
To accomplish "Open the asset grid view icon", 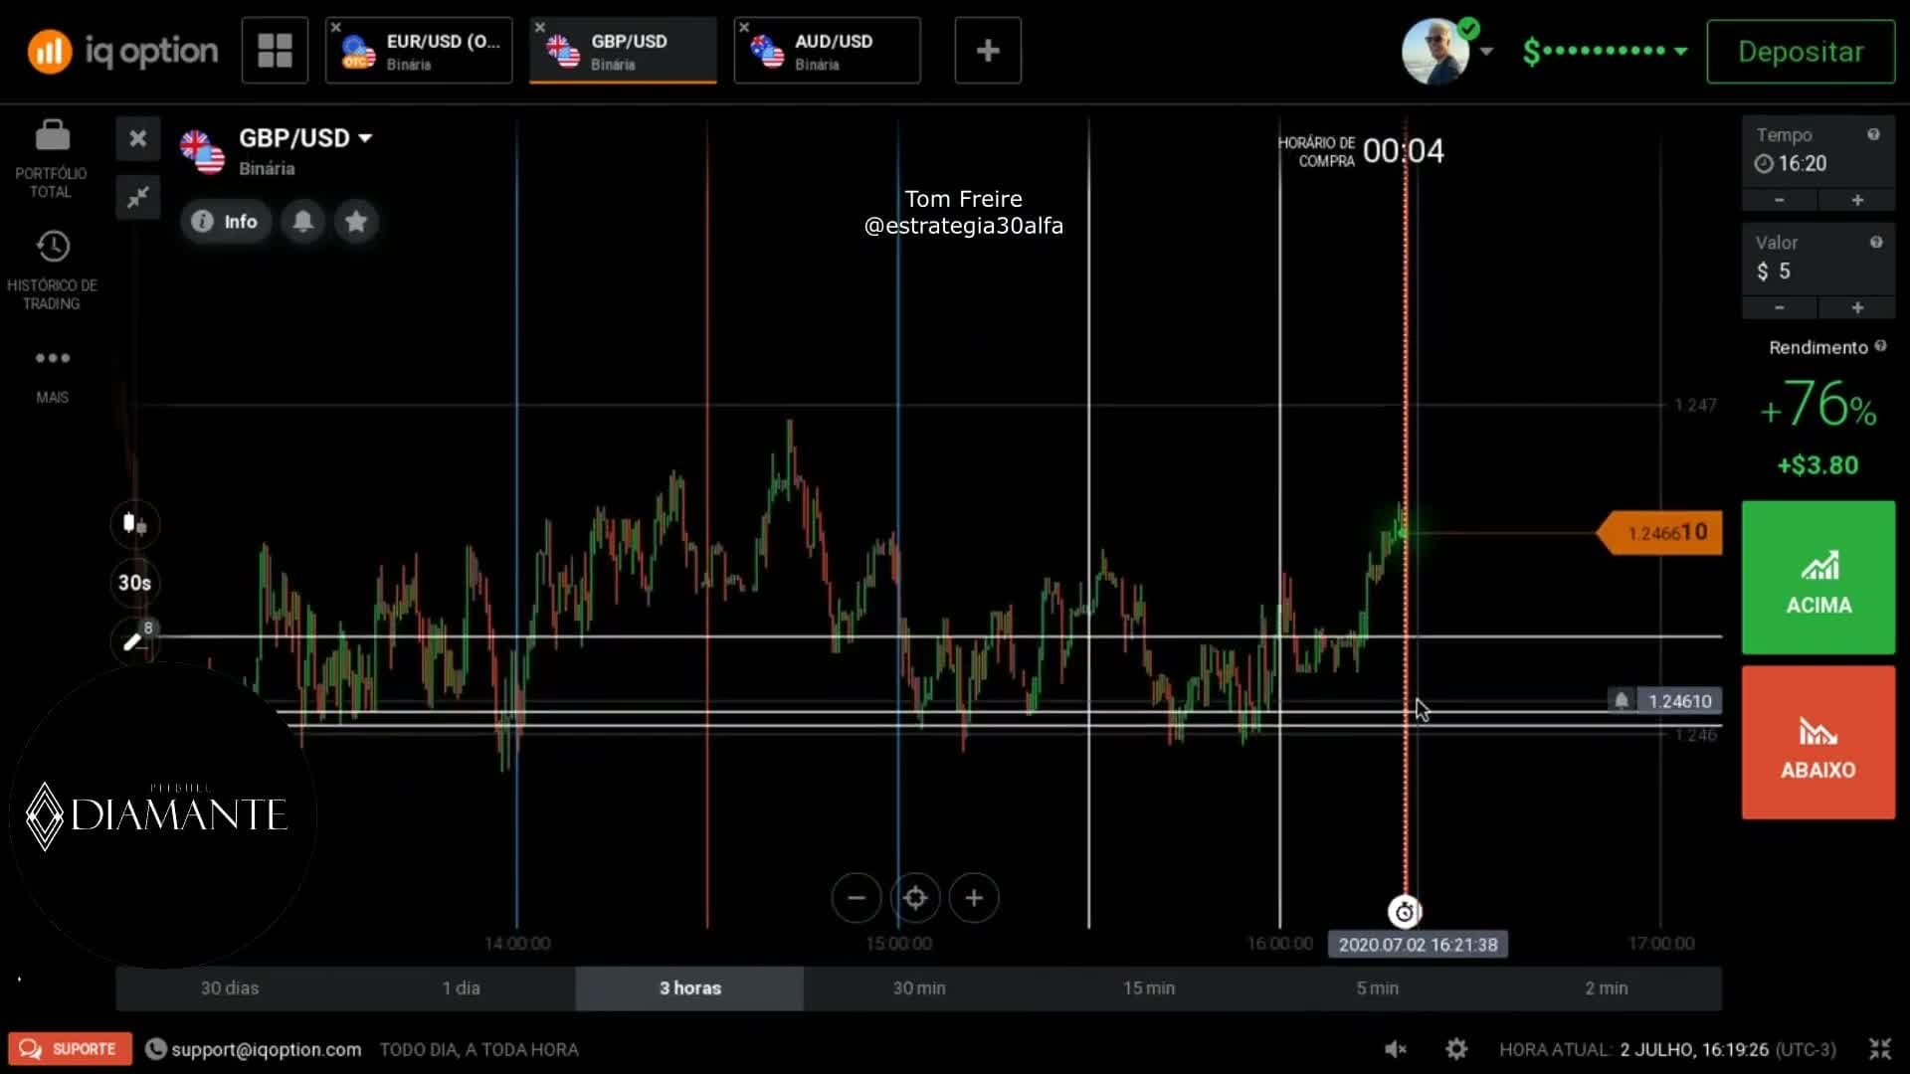I will (x=275, y=50).
